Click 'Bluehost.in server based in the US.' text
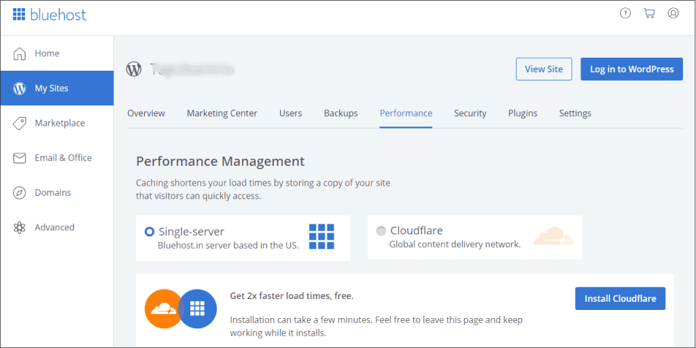 pos(228,245)
